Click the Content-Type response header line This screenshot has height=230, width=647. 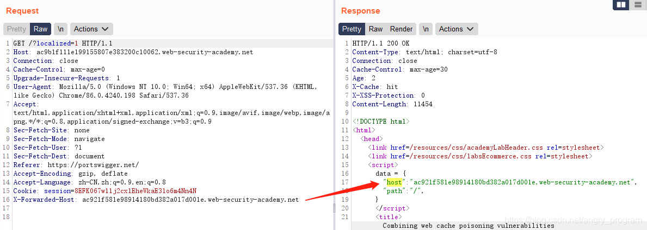424,52
